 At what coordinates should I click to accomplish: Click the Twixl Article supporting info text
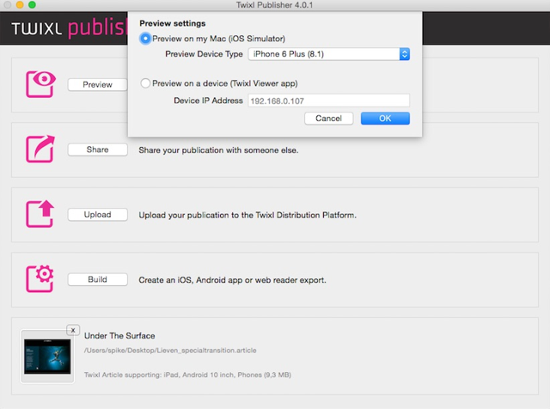point(187,375)
